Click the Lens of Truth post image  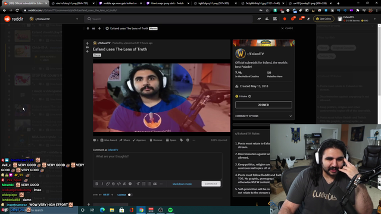(x=161, y=97)
